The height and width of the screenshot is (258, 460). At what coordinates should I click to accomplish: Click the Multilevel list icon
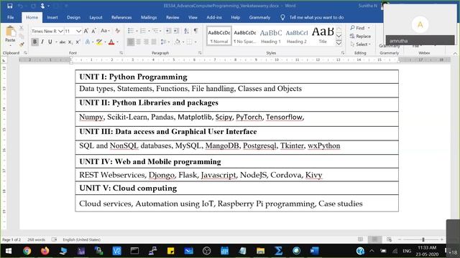pos(155,31)
